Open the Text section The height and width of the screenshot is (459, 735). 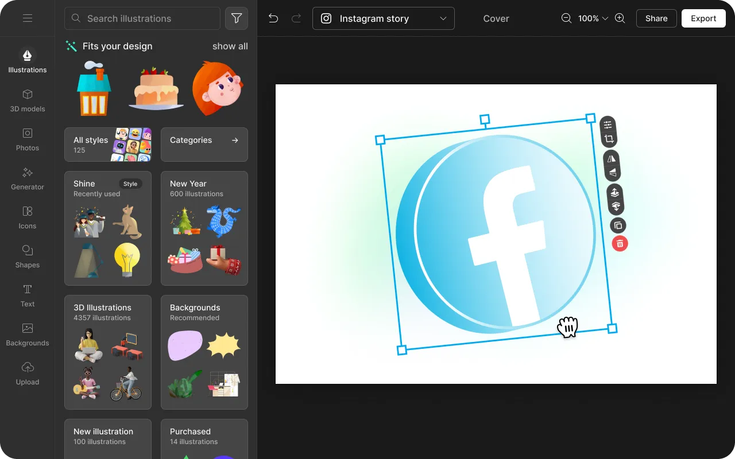coord(27,295)
